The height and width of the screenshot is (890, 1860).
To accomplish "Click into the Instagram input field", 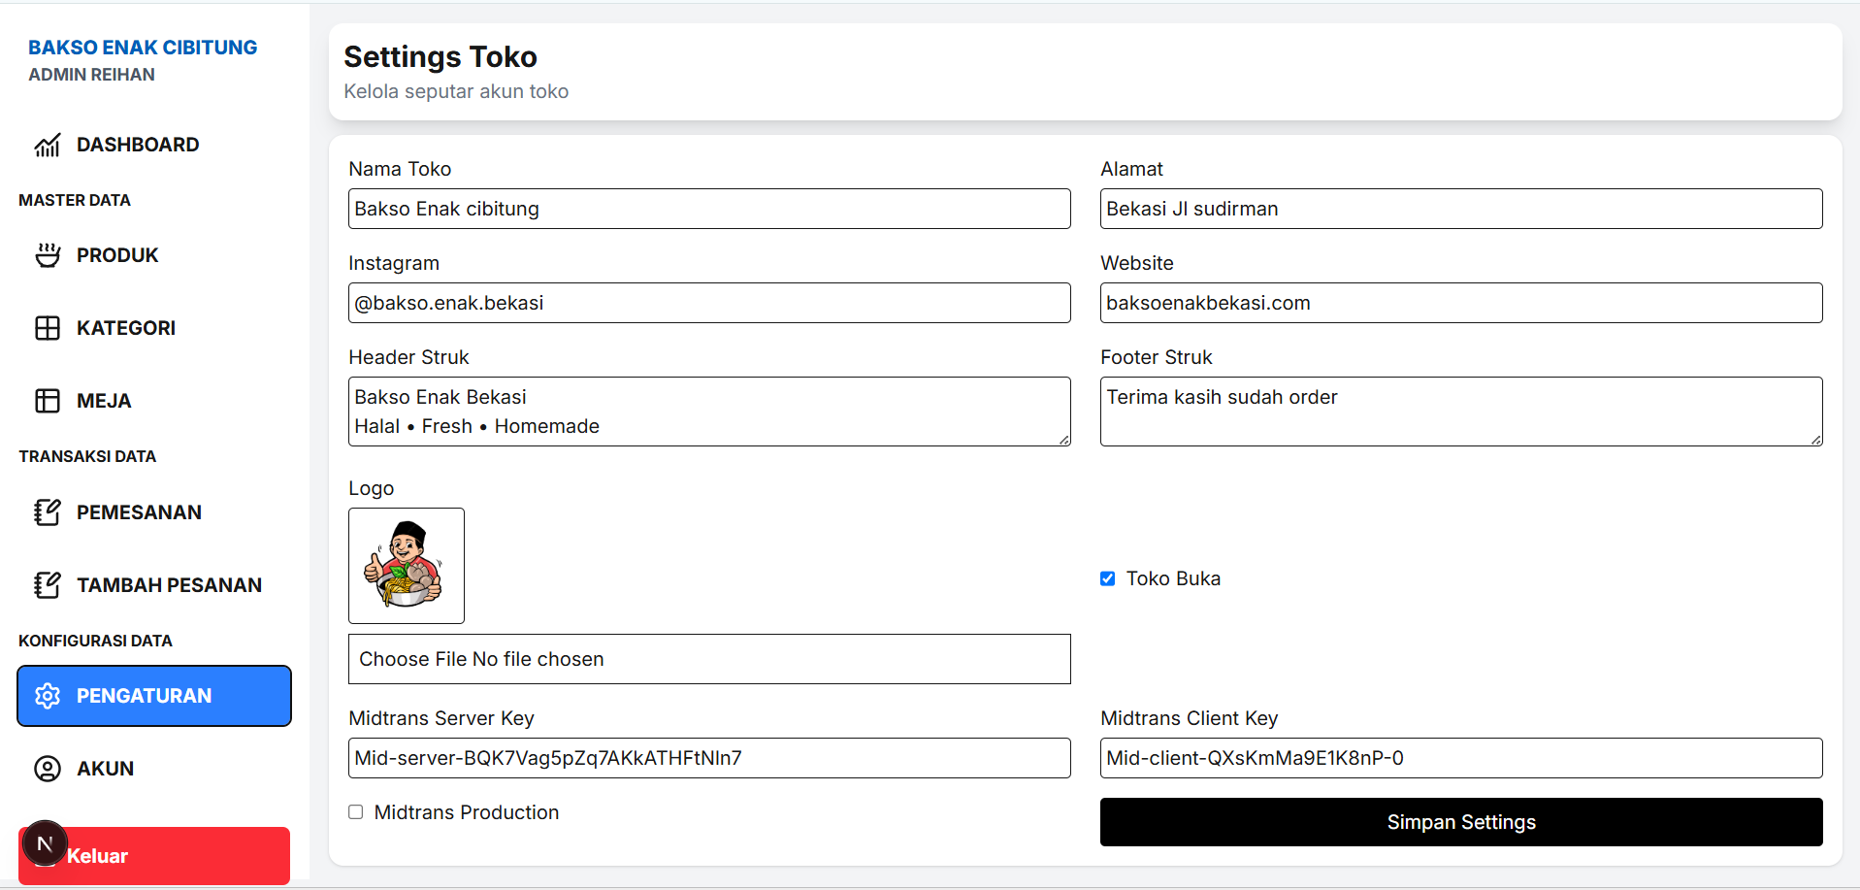I will 709,303.
